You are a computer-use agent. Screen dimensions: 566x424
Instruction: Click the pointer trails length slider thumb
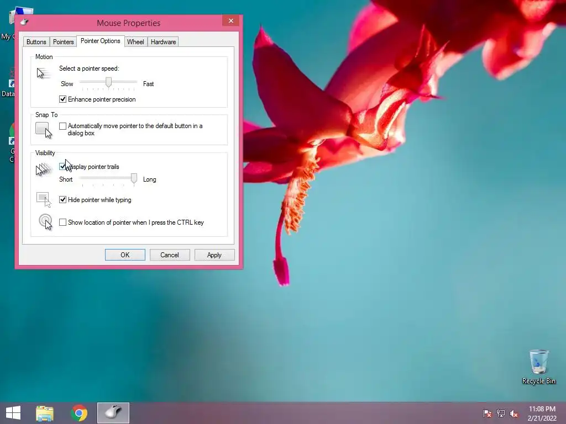[x=134, y=178]
